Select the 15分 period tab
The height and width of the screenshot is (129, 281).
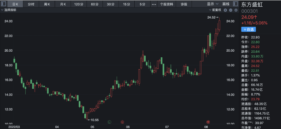pyautogui.click(x=127, y=4)
